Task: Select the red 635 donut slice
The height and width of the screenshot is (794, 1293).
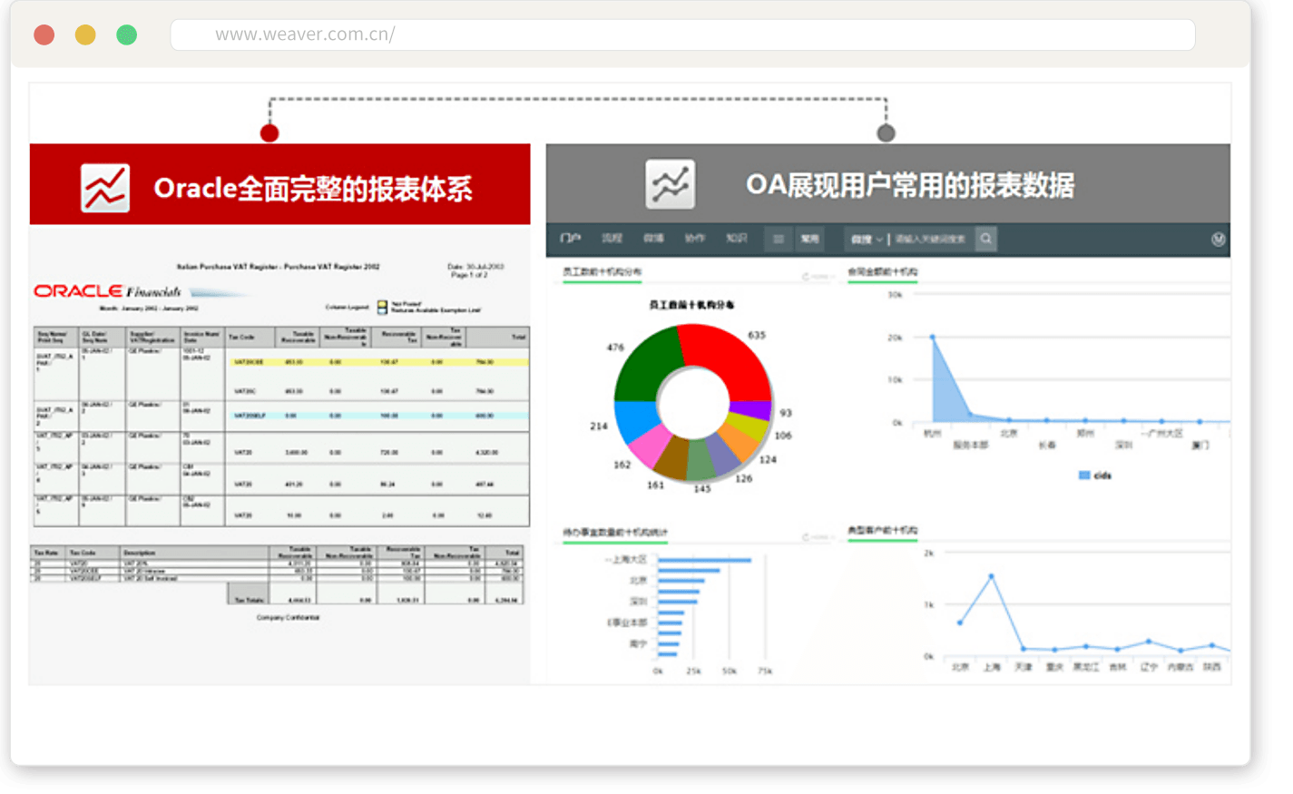Action: (730, 352)
